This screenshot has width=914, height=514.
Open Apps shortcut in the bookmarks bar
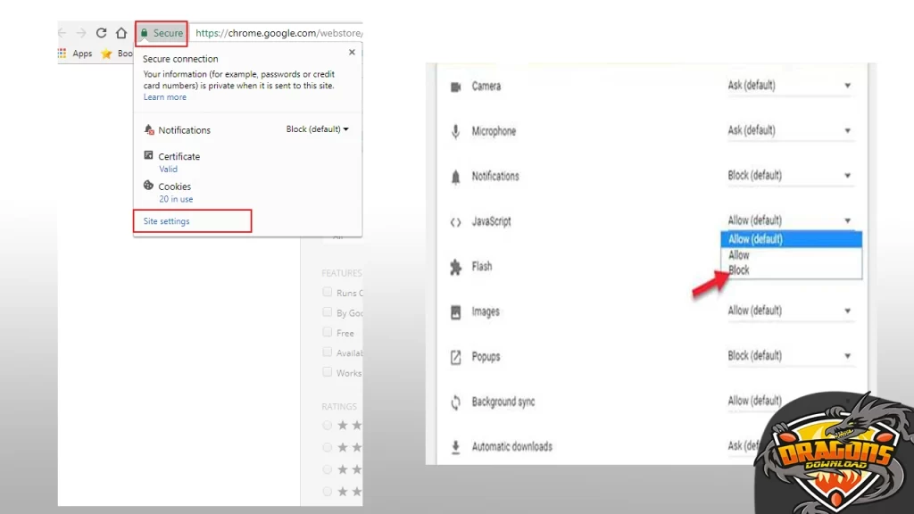coord(76,54)
